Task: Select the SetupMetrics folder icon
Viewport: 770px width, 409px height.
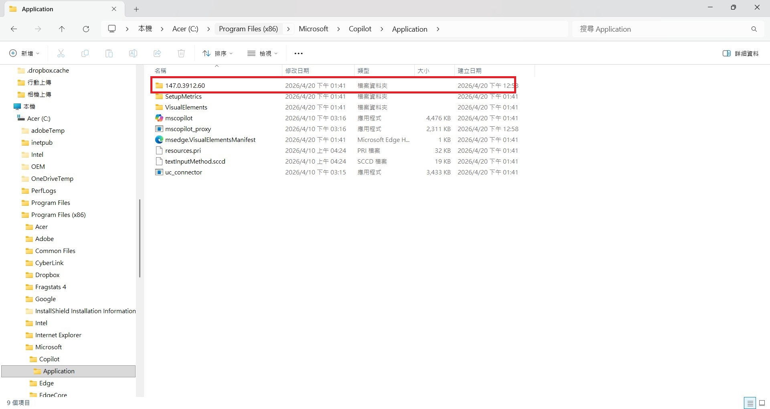Action: click(159, 97)
